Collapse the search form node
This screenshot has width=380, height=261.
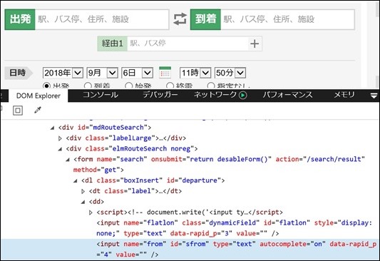(x=68, y=160)
